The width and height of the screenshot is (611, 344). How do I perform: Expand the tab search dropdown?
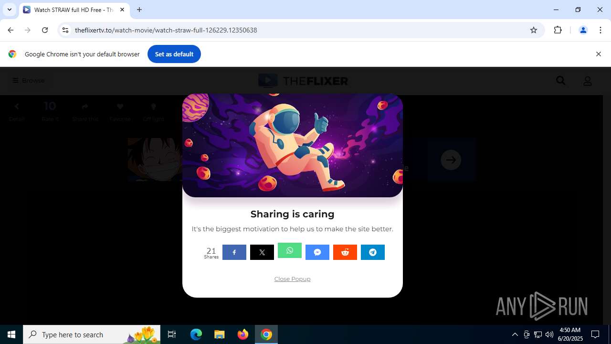coord(9,10)
